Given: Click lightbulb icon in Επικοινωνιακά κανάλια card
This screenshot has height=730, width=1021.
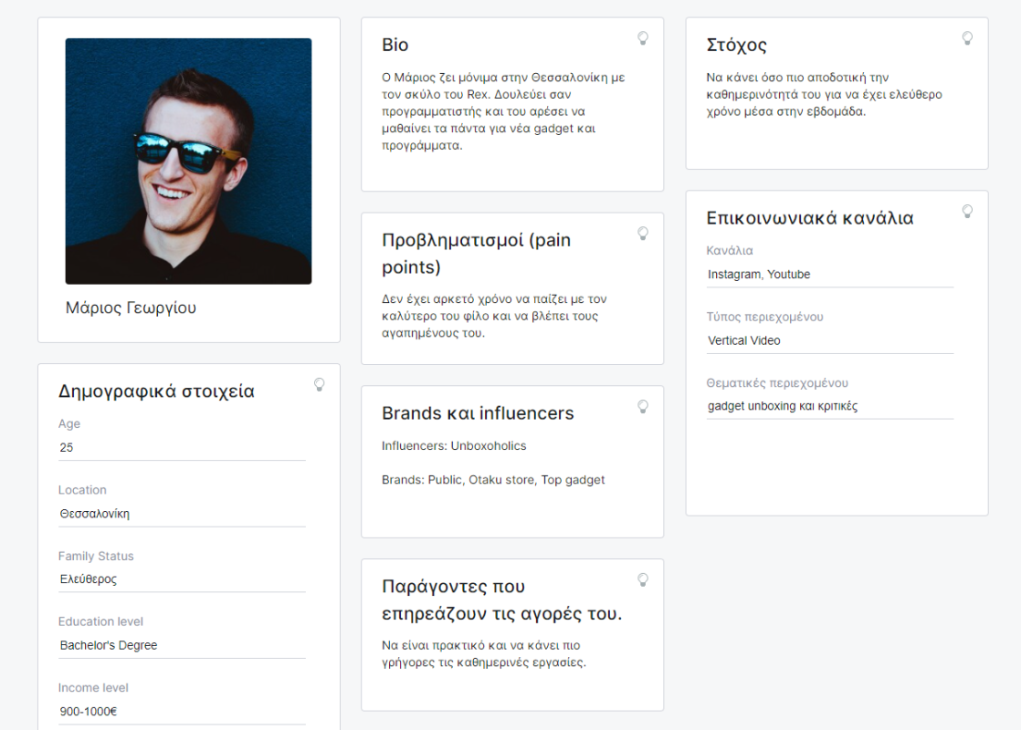Looking at the screenshot, I should 968,212.
